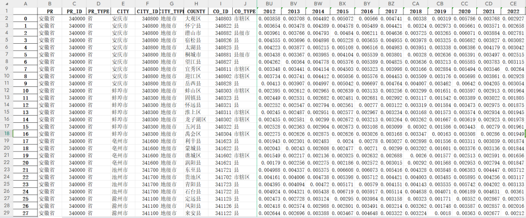Select the county cell 潜山市
526x218 pixels.
[x=196, y=33]
